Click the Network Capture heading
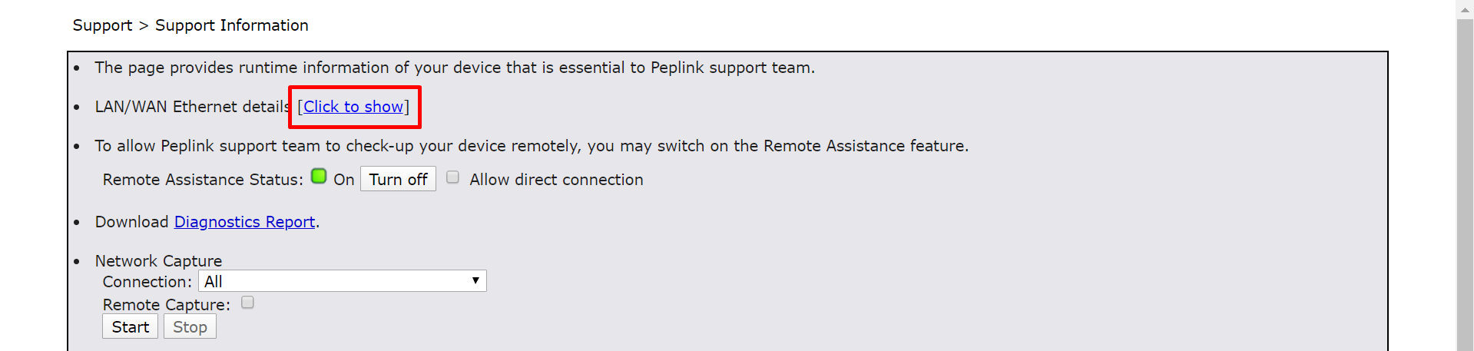This screenshot has width=1474, height=351. pos(158,261)
